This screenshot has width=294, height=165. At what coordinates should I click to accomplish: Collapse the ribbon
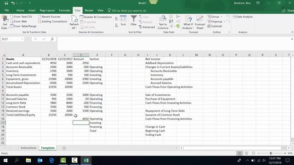click(x=292, y=32)
